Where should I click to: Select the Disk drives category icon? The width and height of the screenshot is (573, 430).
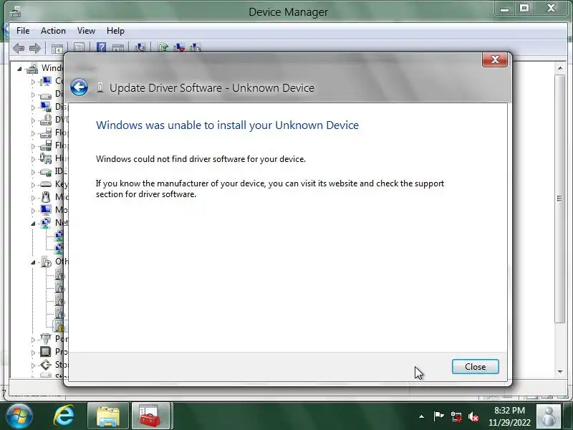pyautogui.click(x=46, y=95)
